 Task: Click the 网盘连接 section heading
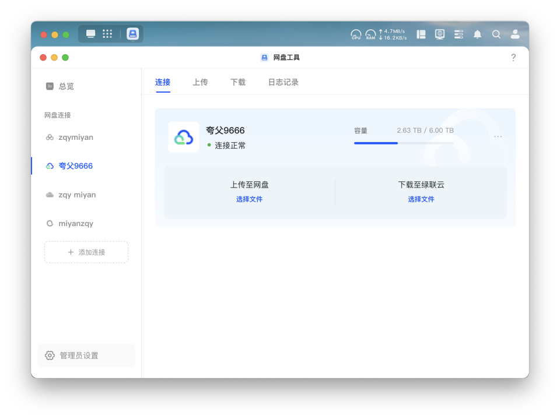(x=58, y=115)
